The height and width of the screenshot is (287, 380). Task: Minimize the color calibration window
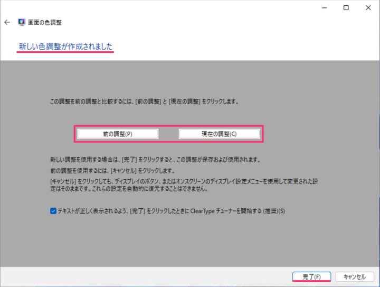324,8
